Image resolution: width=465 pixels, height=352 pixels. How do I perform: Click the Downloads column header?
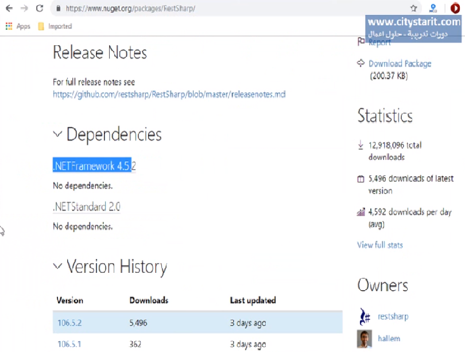[149, 300]
